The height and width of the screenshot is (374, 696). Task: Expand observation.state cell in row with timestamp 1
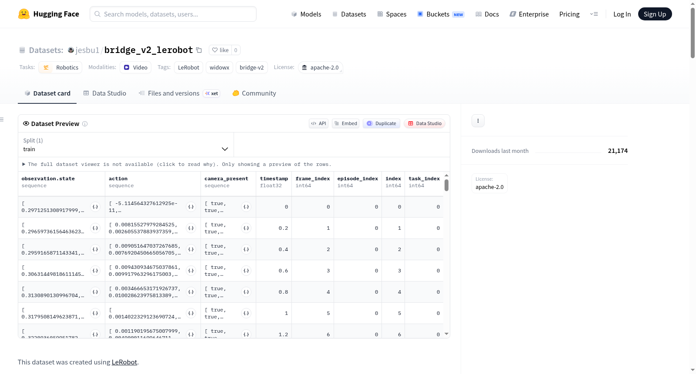[95, 313]
